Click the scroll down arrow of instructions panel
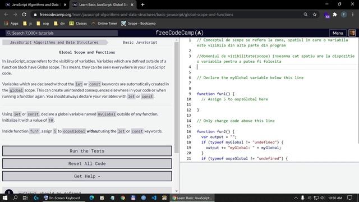The width and height of the screenshot is (359, 202). click(176, 191)
